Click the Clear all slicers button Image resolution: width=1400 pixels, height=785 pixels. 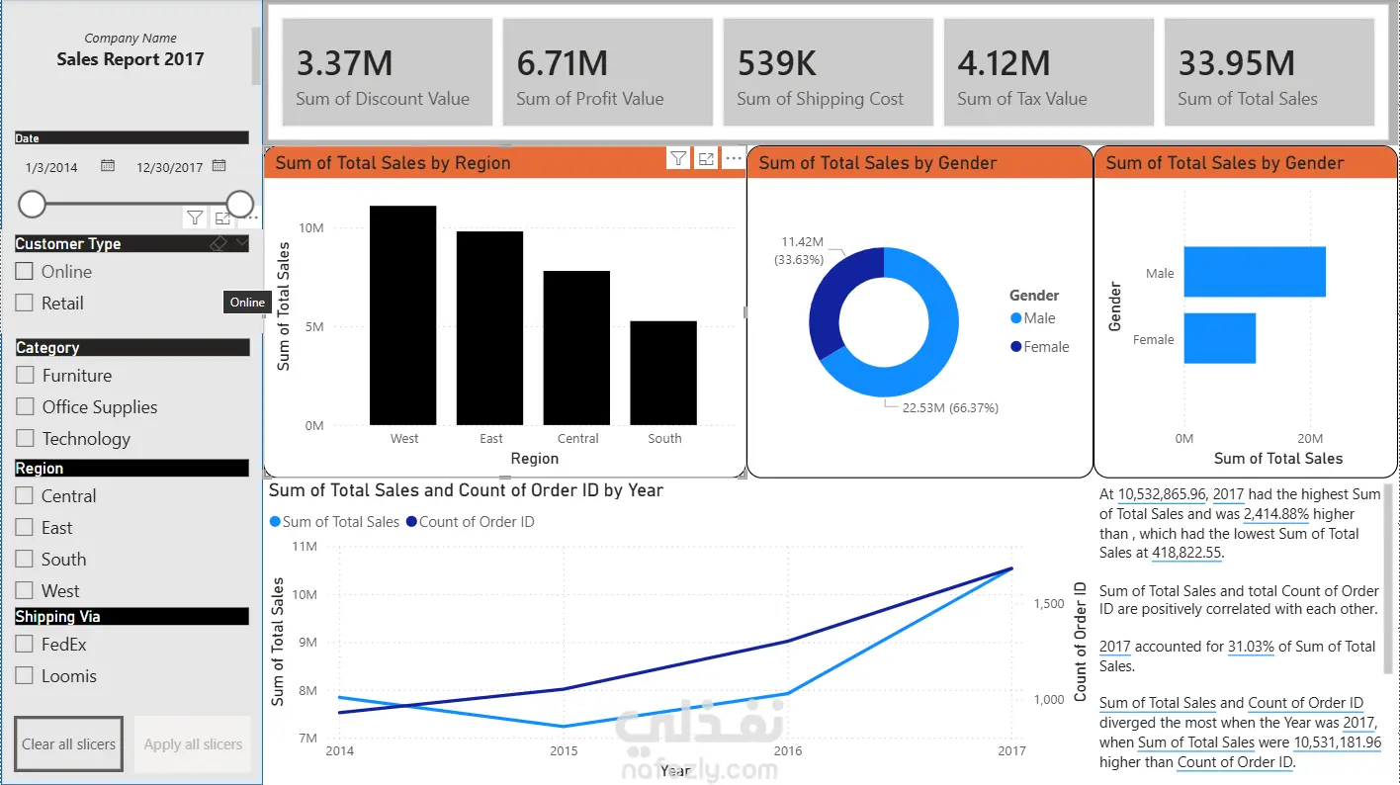pyautogui.click(x=69, y=744)
